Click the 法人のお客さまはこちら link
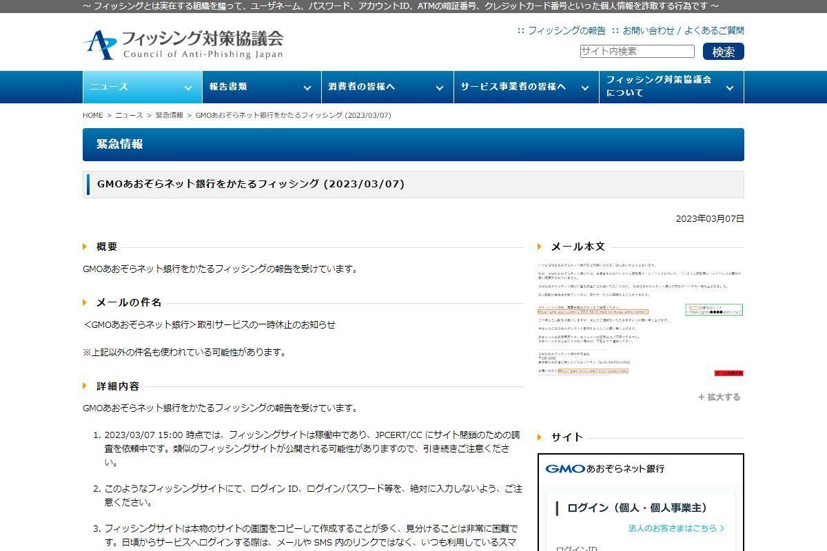 pos(676,528)
